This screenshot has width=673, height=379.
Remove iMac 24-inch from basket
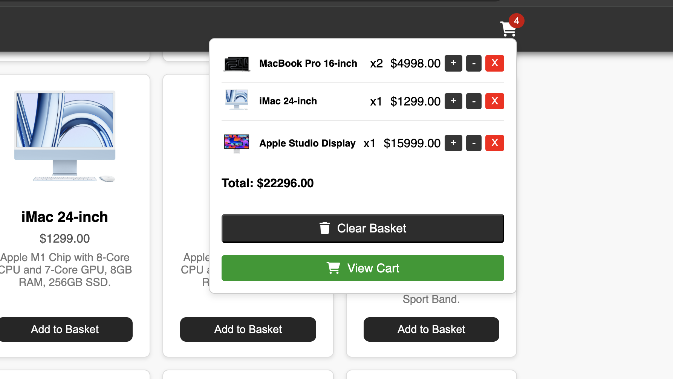(x=494, y=101)
